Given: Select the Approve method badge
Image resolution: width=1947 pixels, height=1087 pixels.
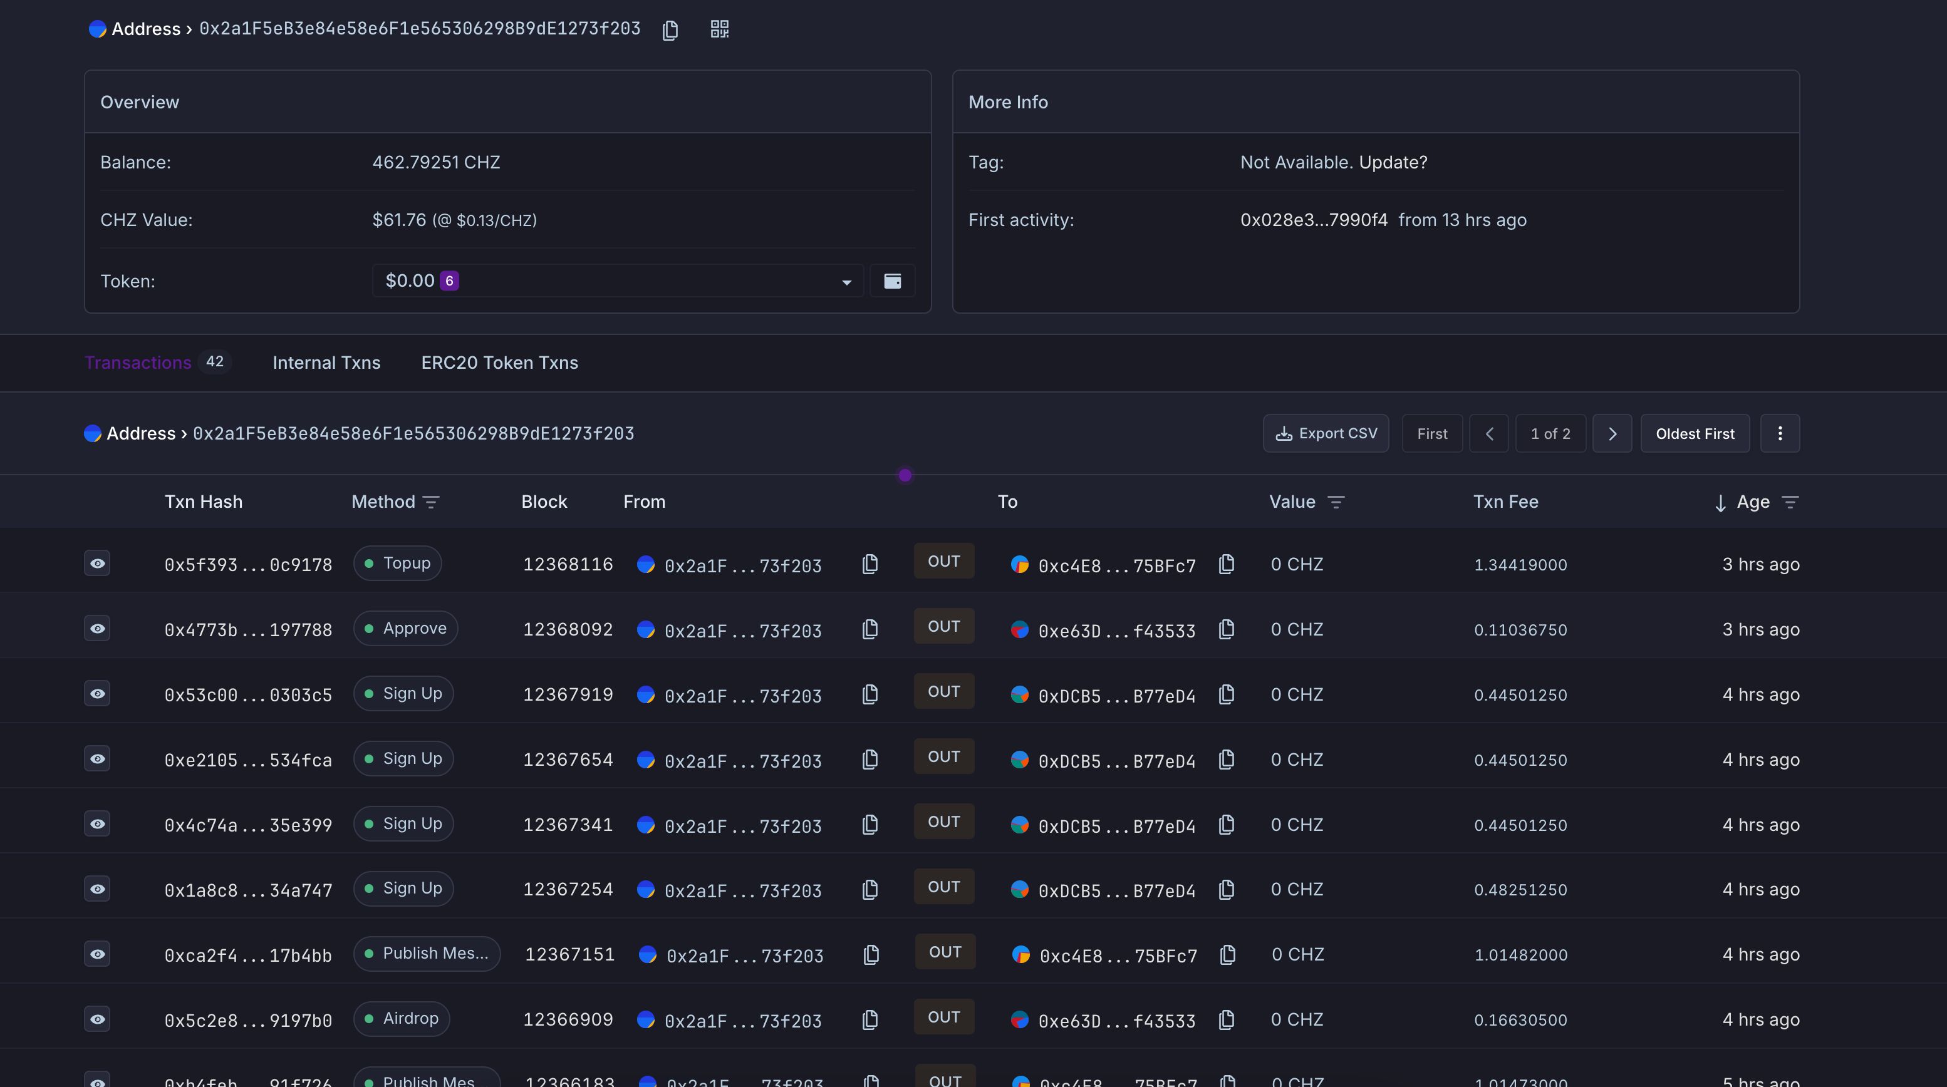Looking at the screenshot, I should click(x=405, y=629).
